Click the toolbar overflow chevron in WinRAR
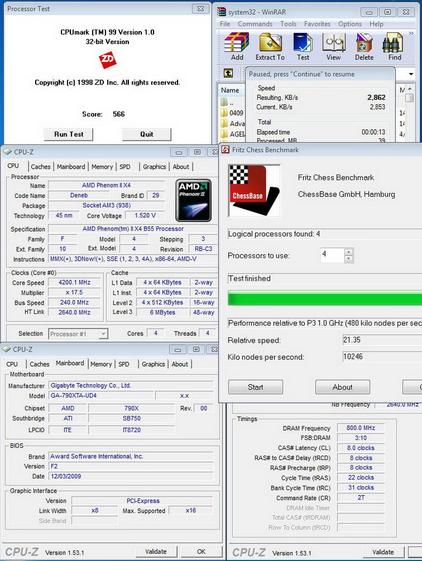The width and height of the screenshot is (422, 561). 411,33
